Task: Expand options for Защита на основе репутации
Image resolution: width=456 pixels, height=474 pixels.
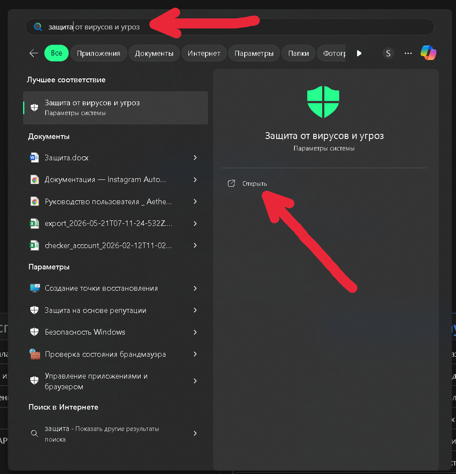Action: (x=195, y=310)
